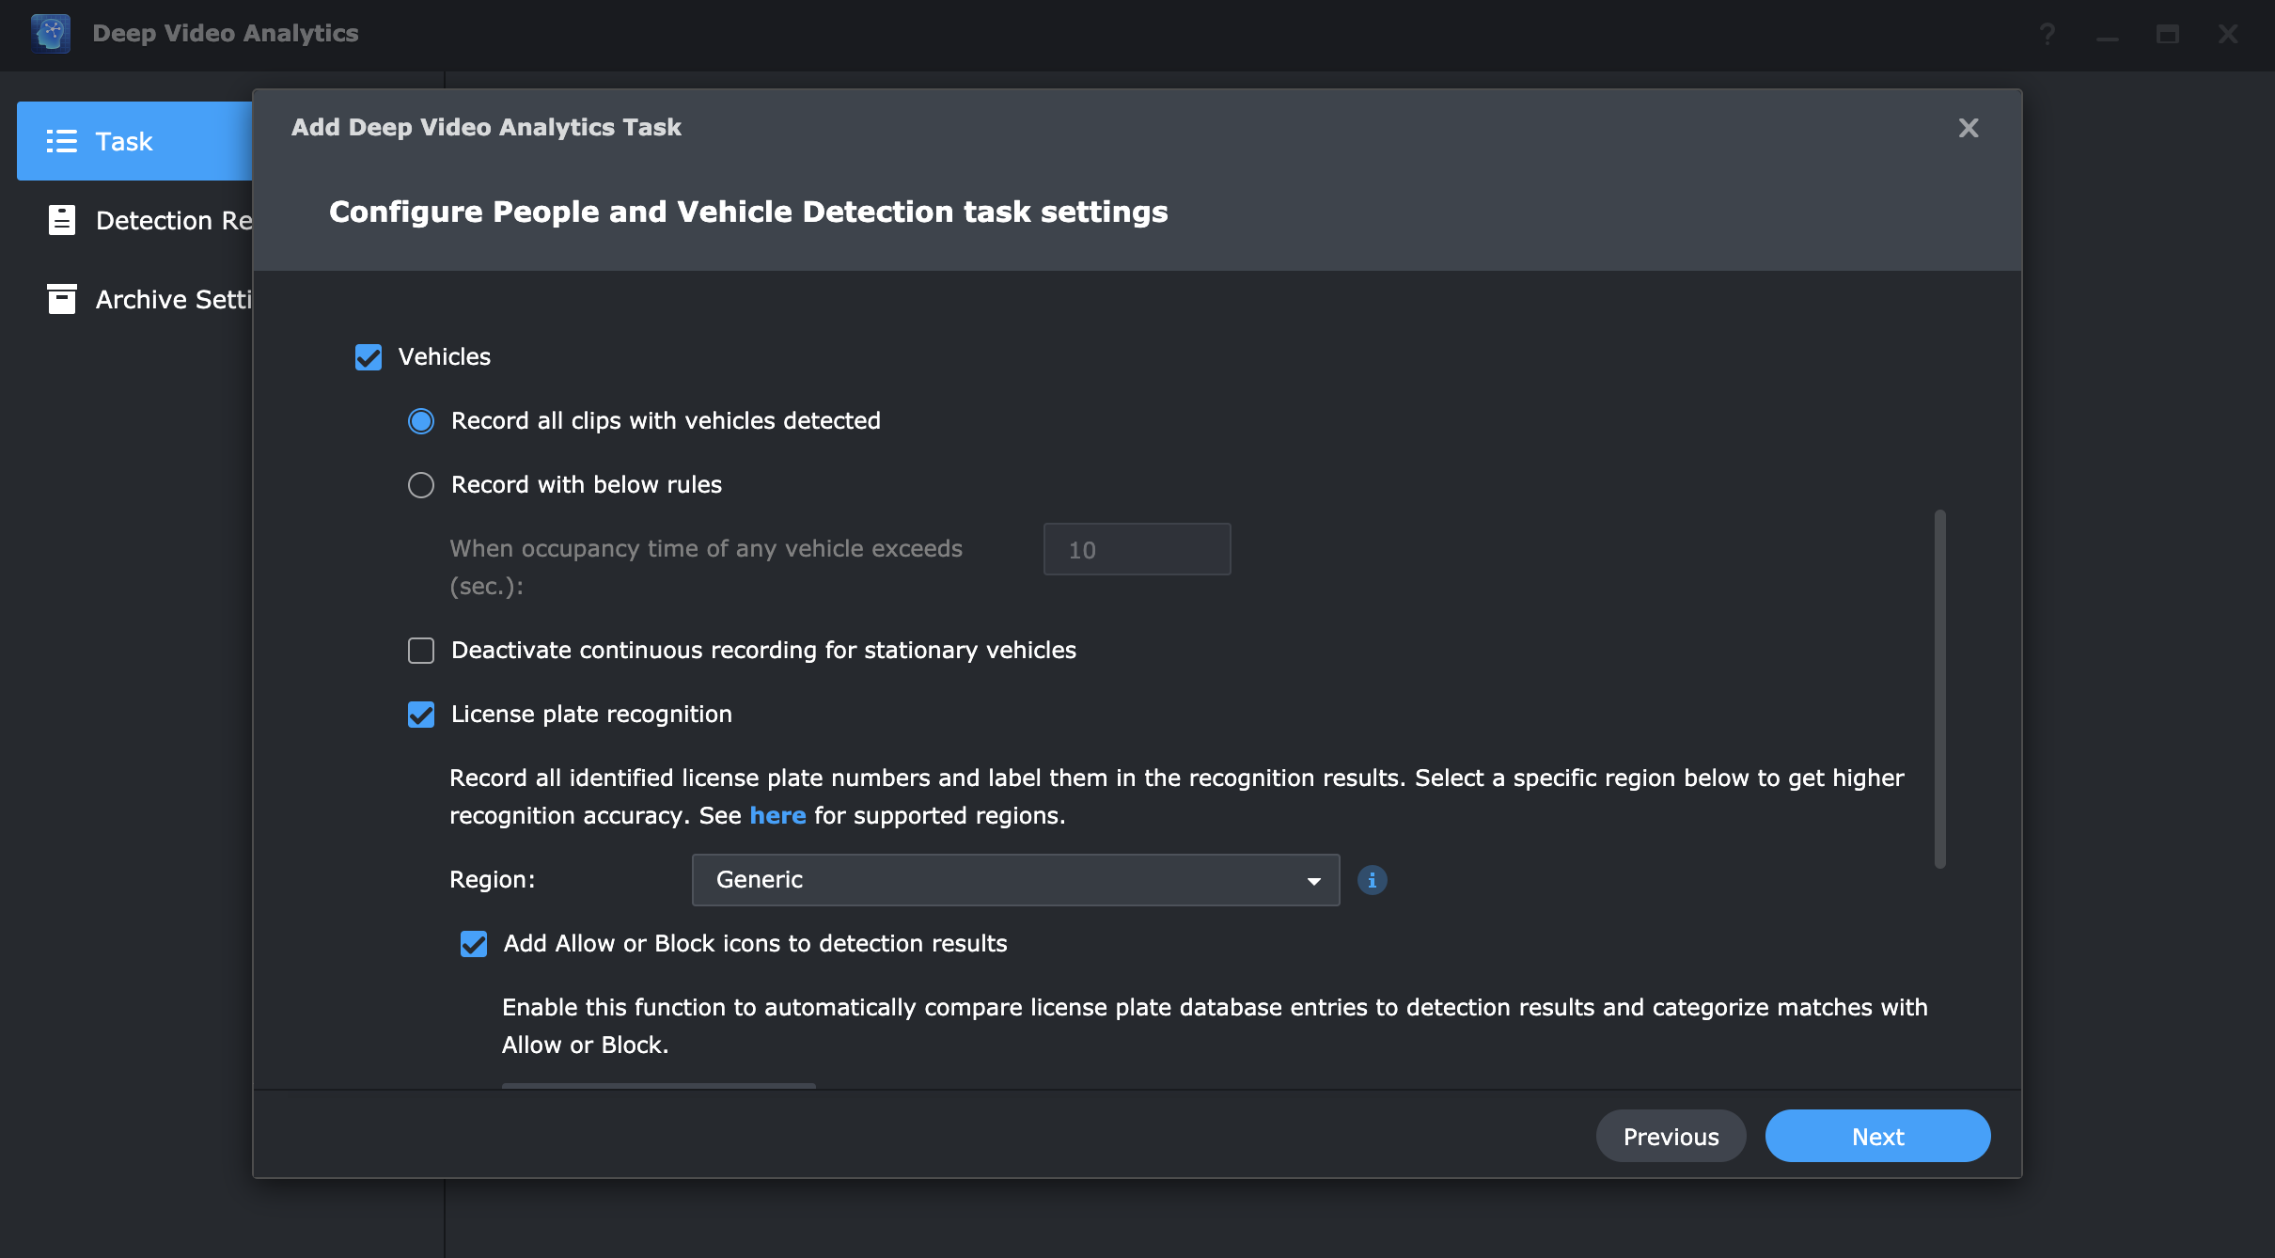Open Detection Results in sidebar

pos(134,220)
